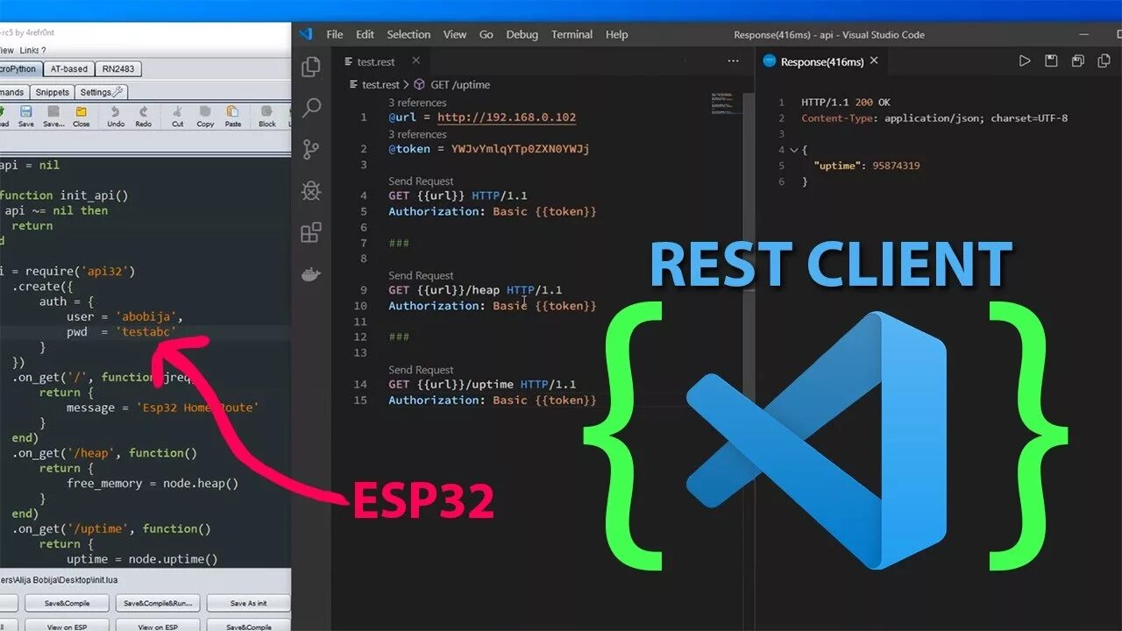Image resolution: width=1122 pixels, height=631 pixels.
Task: Click Send Request above GET {{url}} HTTP/1.1
Action: [x=421, y=181]
